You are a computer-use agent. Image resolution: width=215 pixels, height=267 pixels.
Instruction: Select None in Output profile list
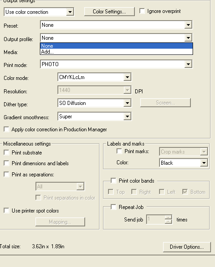[x=116, y=46]
